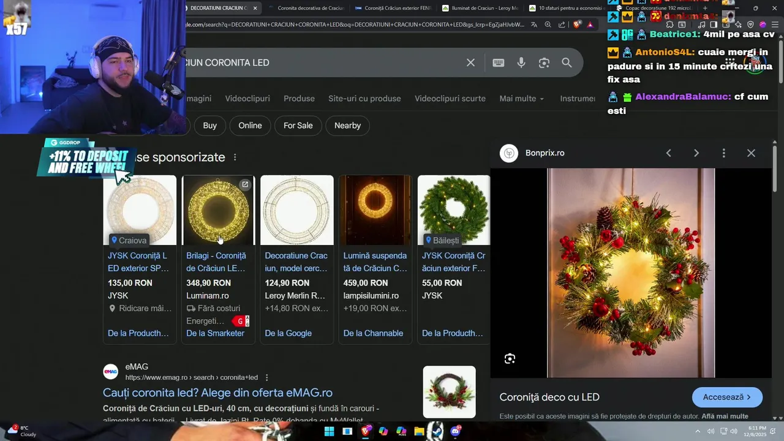Open Lumină suspendată lampisilumini.ro product image

[x=375, y=210]
